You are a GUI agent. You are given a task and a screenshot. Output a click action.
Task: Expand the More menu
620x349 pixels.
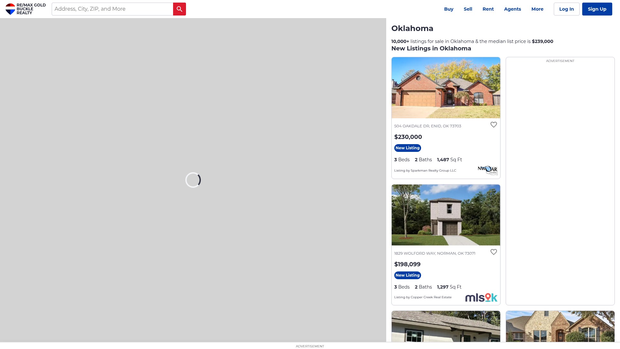(x=537, y=9)
